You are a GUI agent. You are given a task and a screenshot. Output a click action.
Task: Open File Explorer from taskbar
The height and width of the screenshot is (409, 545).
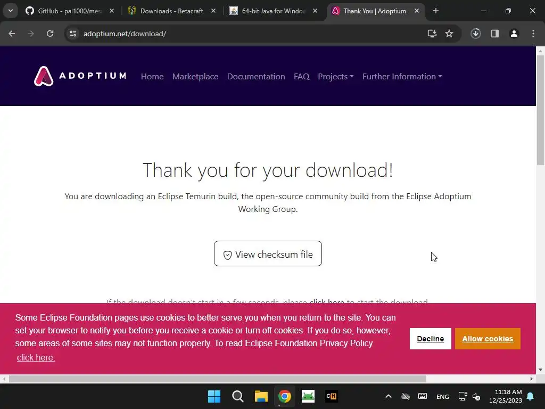tap(261, 396)
